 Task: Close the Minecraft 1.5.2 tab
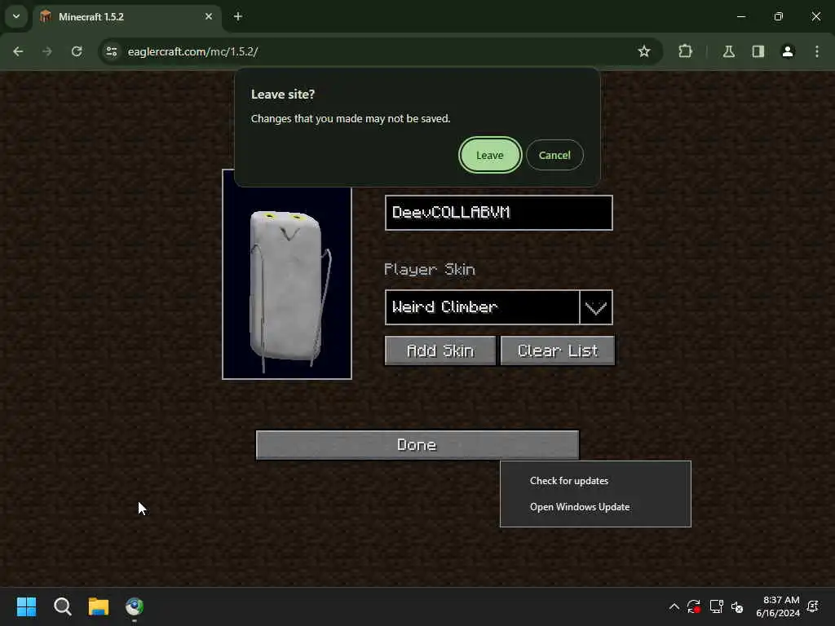(209, 16)
